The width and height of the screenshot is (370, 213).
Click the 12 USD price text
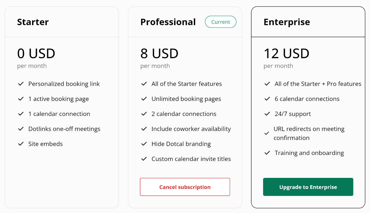[x=286, y=54]
